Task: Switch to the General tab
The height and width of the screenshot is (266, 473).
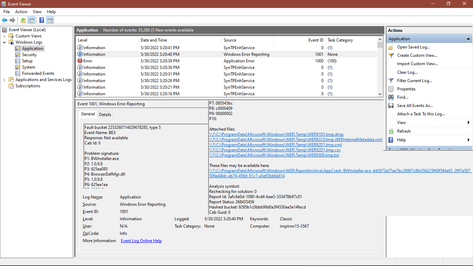Action: click(x=88, y=114)
